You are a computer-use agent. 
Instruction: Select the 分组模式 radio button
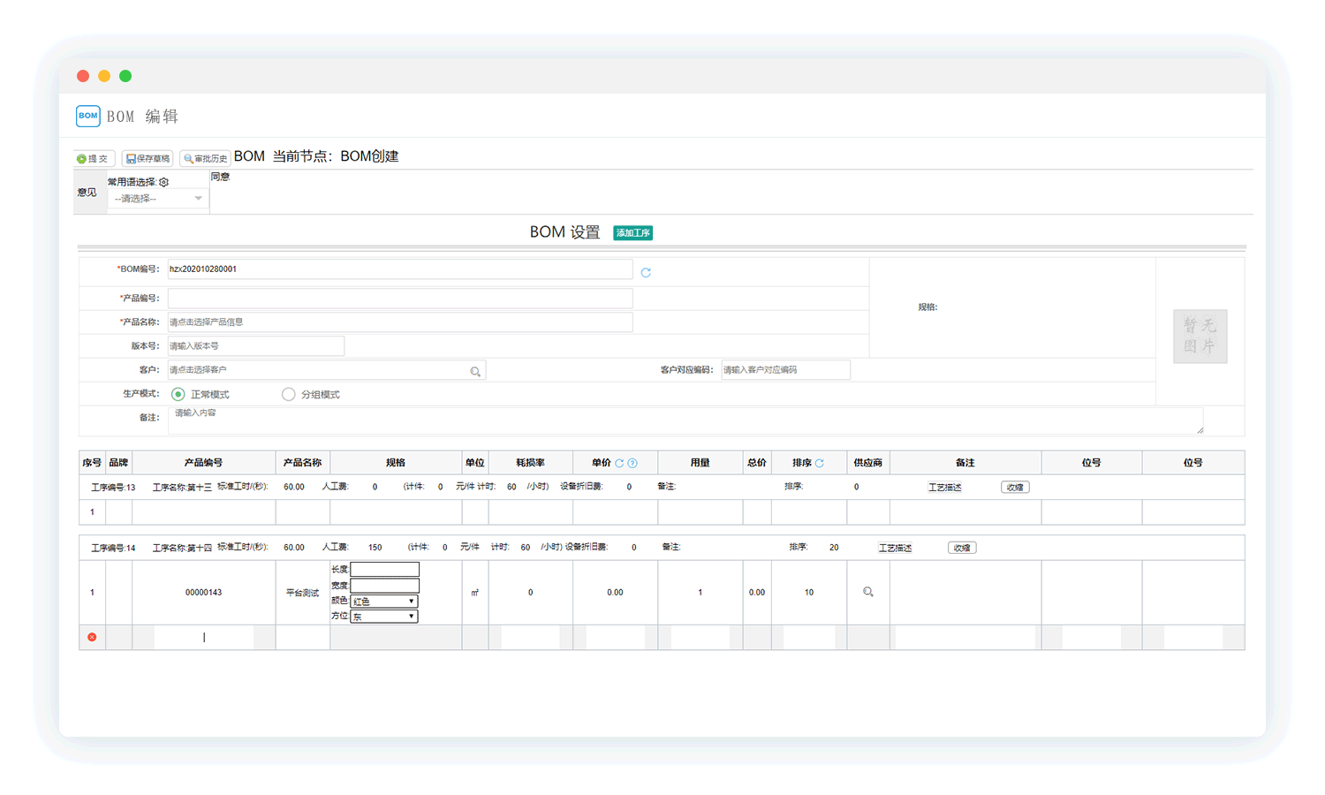pos(288,395)
